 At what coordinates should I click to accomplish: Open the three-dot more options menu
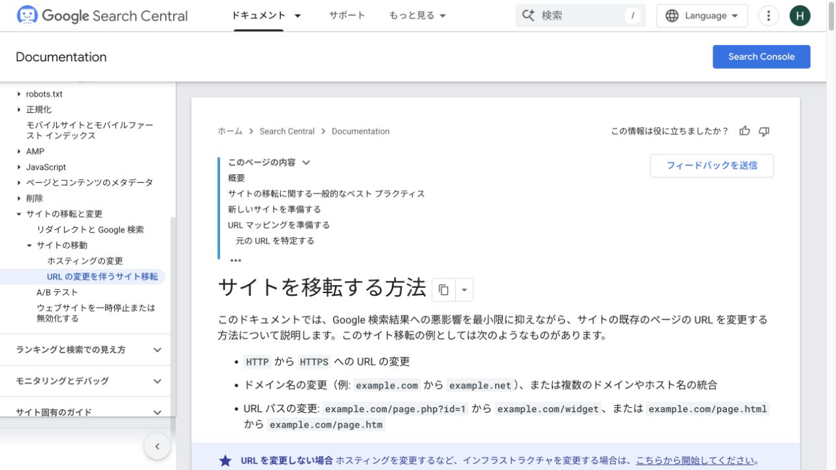(x=768, y=16)
